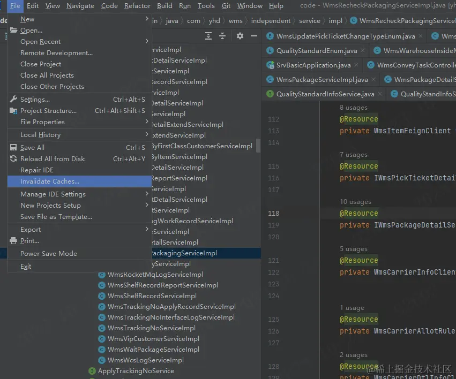Hide the project tool window with minus icon
Viewport: 456px width, 379px height.
[253, 36]
